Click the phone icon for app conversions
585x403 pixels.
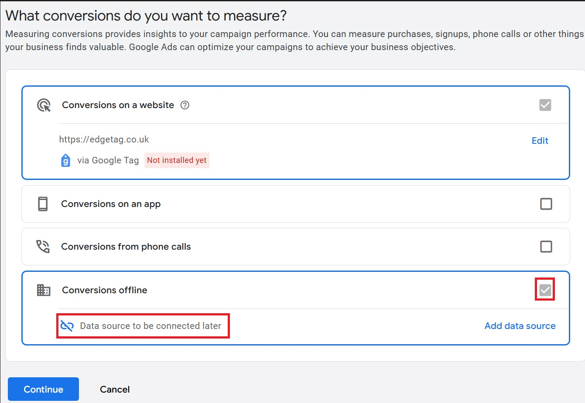click(x=43, y=204)
